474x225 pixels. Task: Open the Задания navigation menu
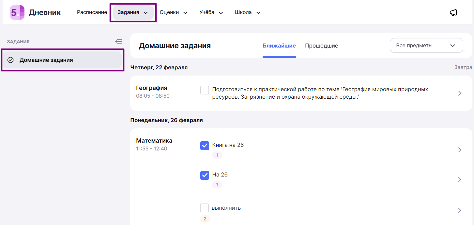point(133,13)
